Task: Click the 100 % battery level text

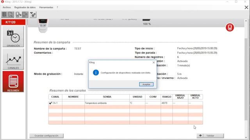Action: coord(147,24)
